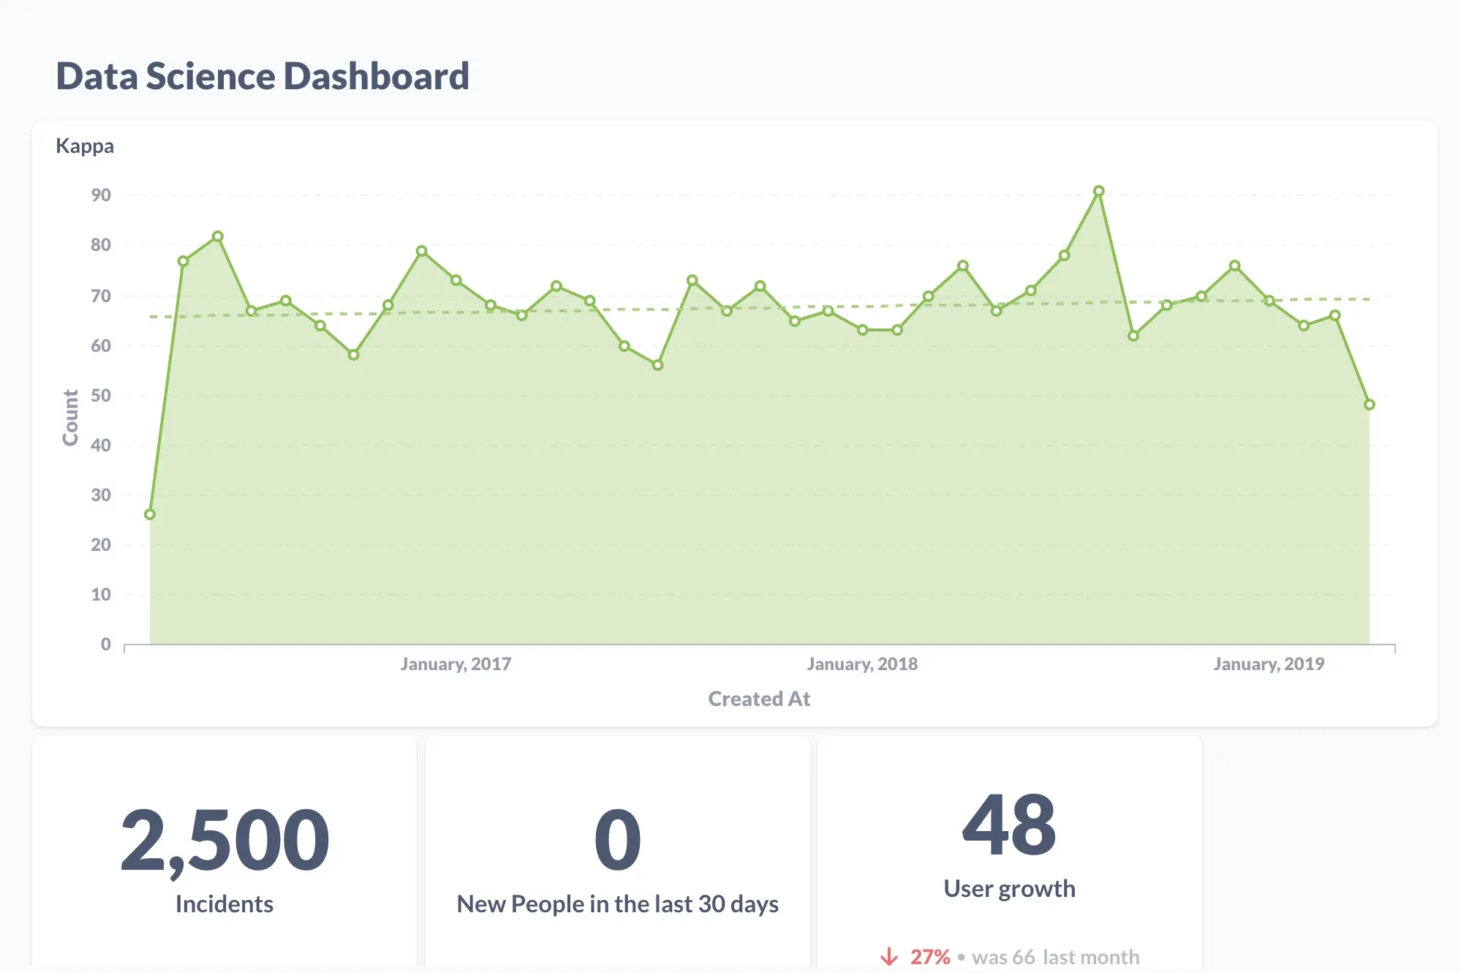Click the peak data point near 91
The height and width of the screenshot is (973, 1461).
coord(1098,191)
